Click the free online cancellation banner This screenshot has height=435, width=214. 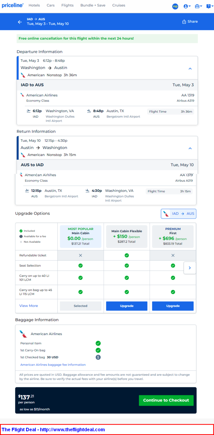point(107,38)
